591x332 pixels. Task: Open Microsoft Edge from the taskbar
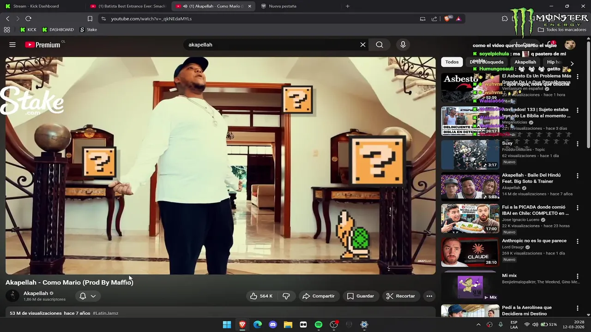(x=258, y=325)
